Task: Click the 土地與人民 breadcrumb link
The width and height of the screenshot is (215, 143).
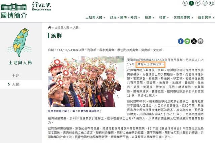Action: tap(62, 28)
